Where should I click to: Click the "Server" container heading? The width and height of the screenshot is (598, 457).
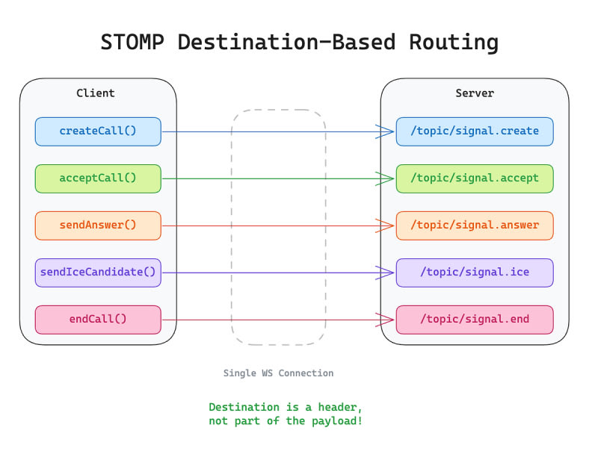tap(475, 93)
